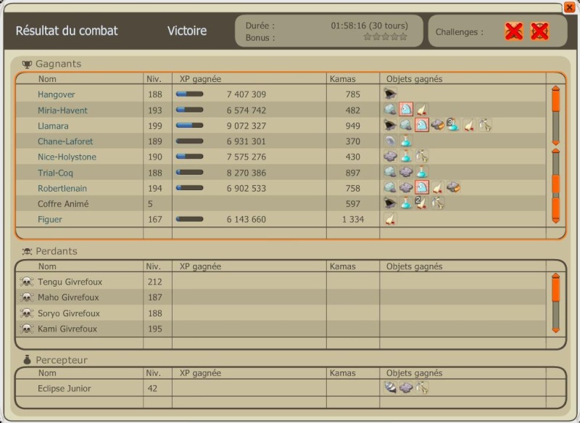This screenshot has width=580, height=423.
Task: Click the Kamas header in Gagnants table
Action: tap(342, 79)
